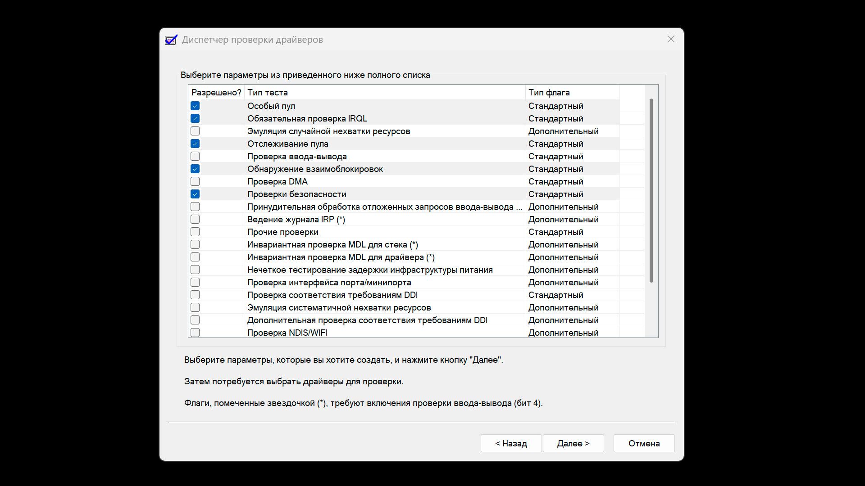Click Стандартный flag in Проверка соответствия требованиям DDI row
This screenshot has height=486, width=865.
[x=555, y=295]
